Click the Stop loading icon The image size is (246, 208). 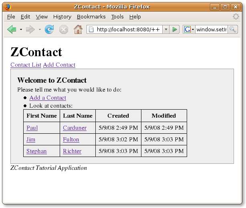click(63, 29)
